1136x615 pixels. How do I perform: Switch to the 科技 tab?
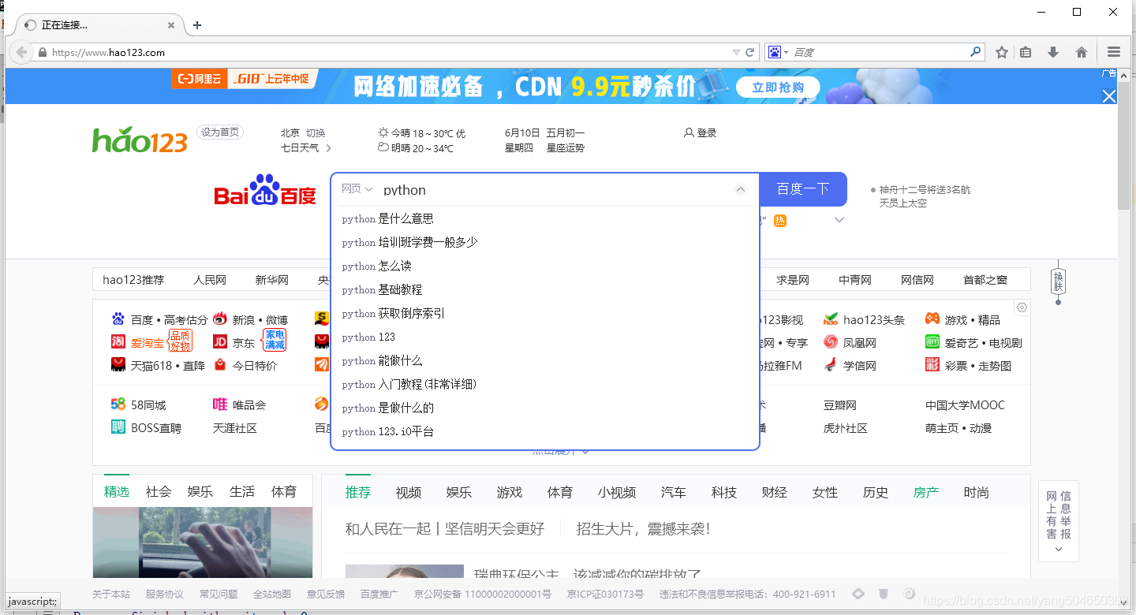(x=724, y=492)
